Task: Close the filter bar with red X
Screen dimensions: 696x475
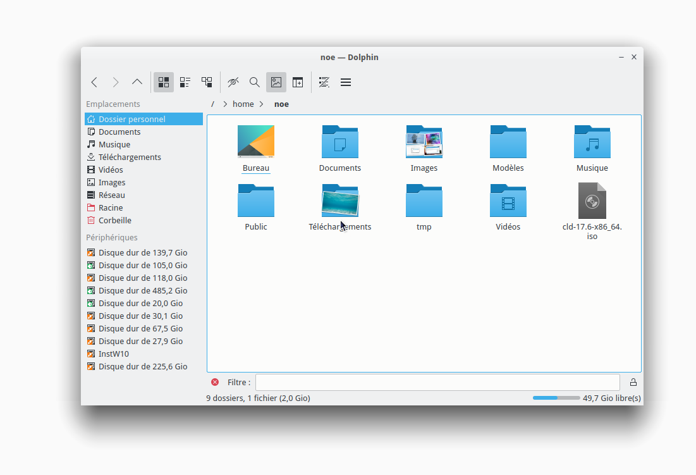Action: (x=215, y=382)
